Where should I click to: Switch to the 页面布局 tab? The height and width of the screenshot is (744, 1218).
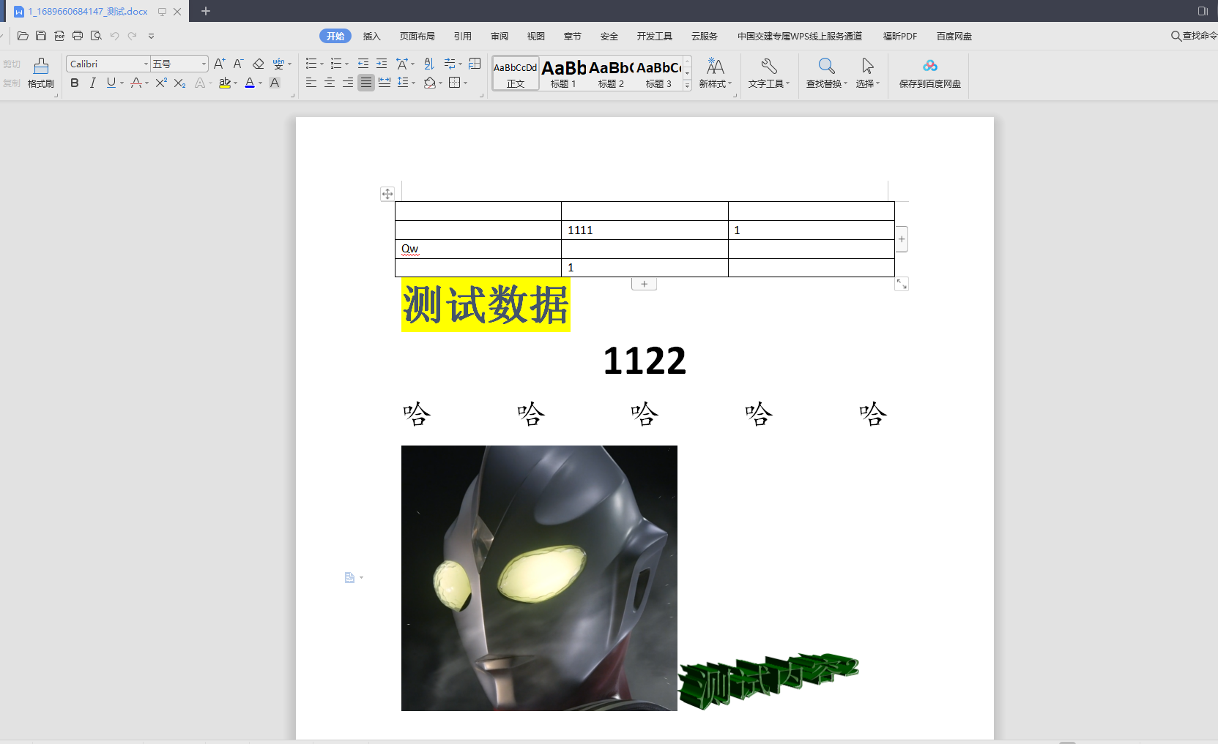click(x=417, y=36)
